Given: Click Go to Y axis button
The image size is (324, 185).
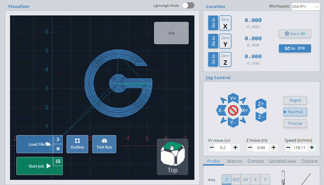Looking at the screenshot, I should (213, 41).
